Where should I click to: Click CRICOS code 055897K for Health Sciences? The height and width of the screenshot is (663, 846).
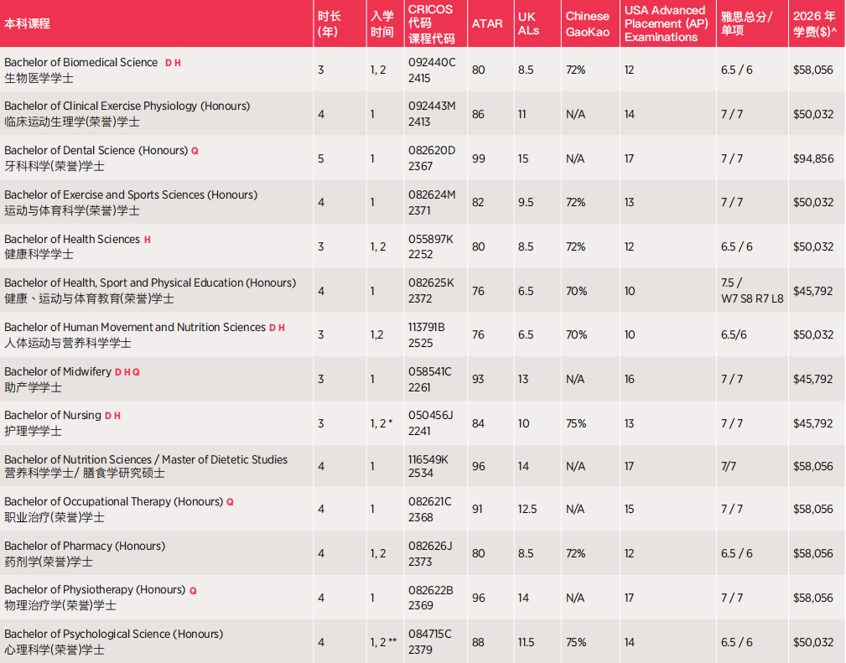pos(431,239)
